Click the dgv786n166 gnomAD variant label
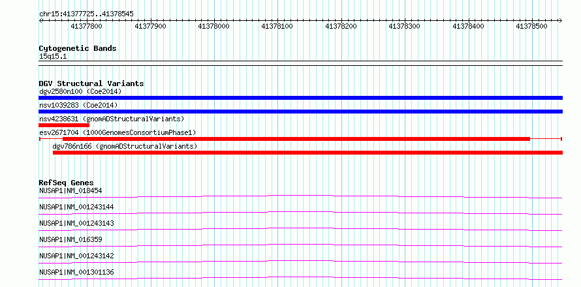 (x=125, y=146)
